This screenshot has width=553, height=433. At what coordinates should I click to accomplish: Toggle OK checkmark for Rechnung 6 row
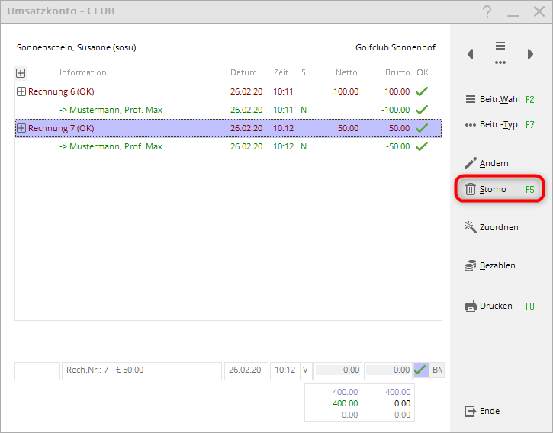pyautogui.click(x=422, y=91)
